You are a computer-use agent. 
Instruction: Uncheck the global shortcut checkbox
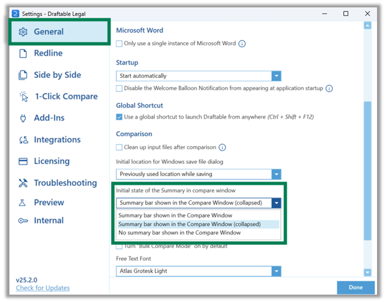click(119, 117)
